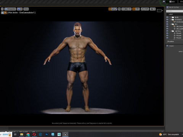This screenshot has height=137, width=183.
Task: Collapse the Cinematic folder in World Outliner
Action: tap(171, 19)
